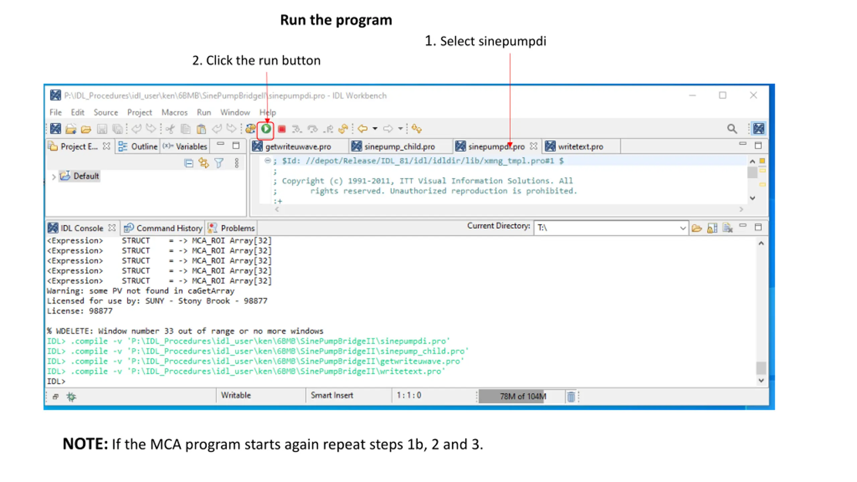This screenshot has height=482, width=857.
Task: Click the garbage collector trash icon
Action: (571, 397)
